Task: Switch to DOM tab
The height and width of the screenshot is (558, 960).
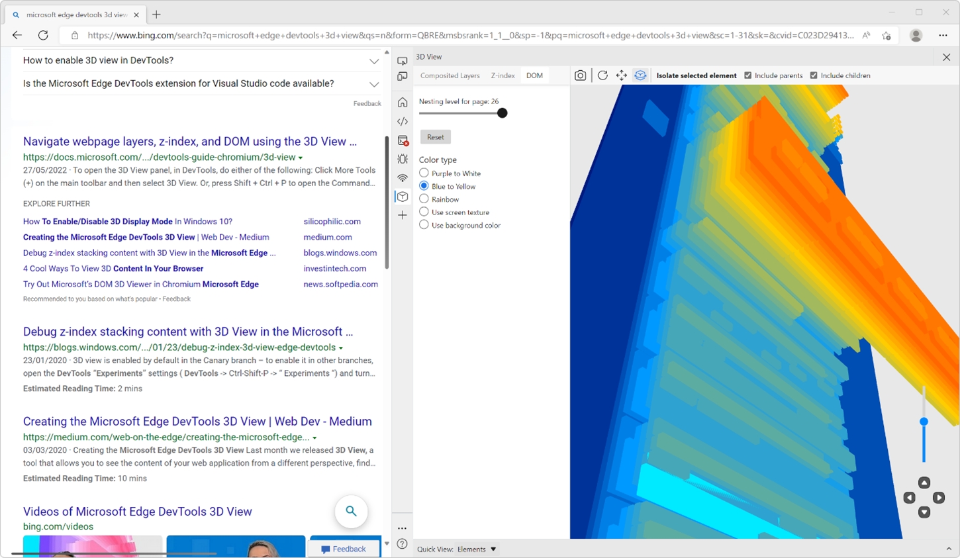Action: [x=534, y=75]
